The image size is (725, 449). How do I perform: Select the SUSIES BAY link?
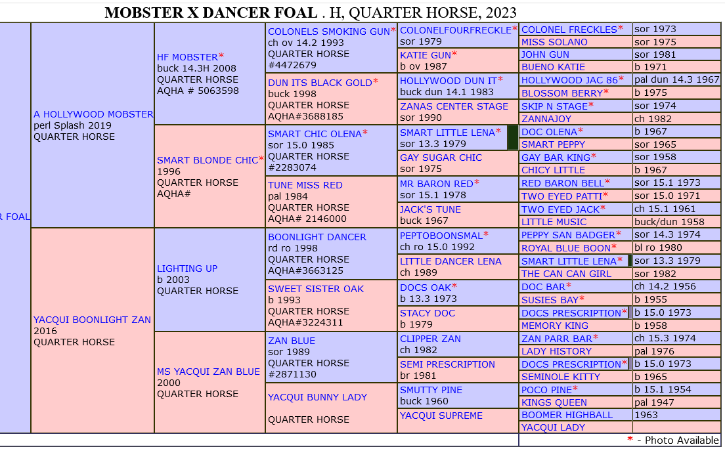(550, 299)
